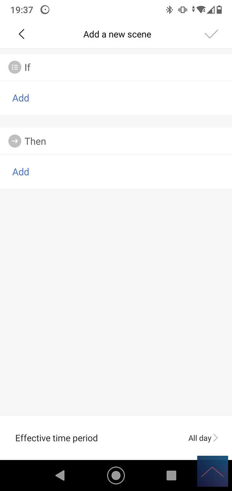Confirm scene with the checkmark icon
The image size is (232, 491).
pos(211,34)
